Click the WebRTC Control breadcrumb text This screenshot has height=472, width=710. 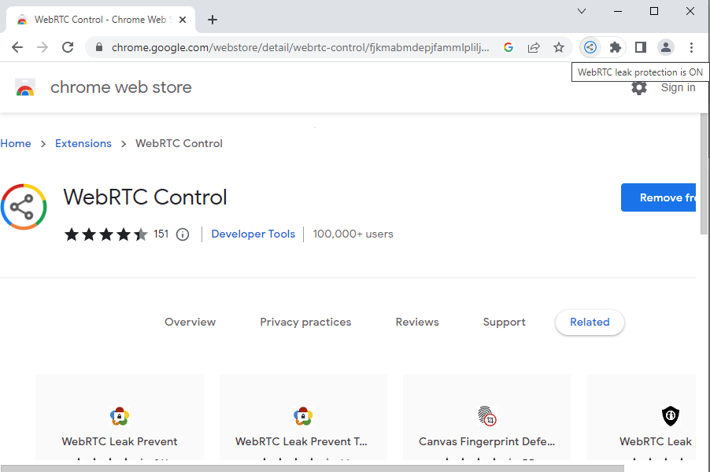pyautogui.click(x=179, y=143)
